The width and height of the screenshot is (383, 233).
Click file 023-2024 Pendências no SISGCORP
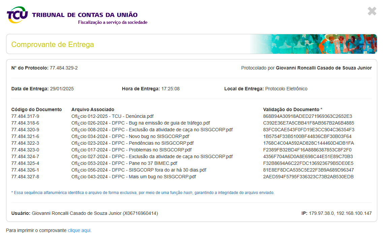132,143
